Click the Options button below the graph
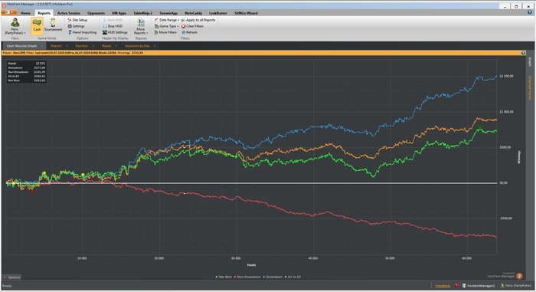The height and width of the screenshot is (292, 536). [x=12, y=277]
